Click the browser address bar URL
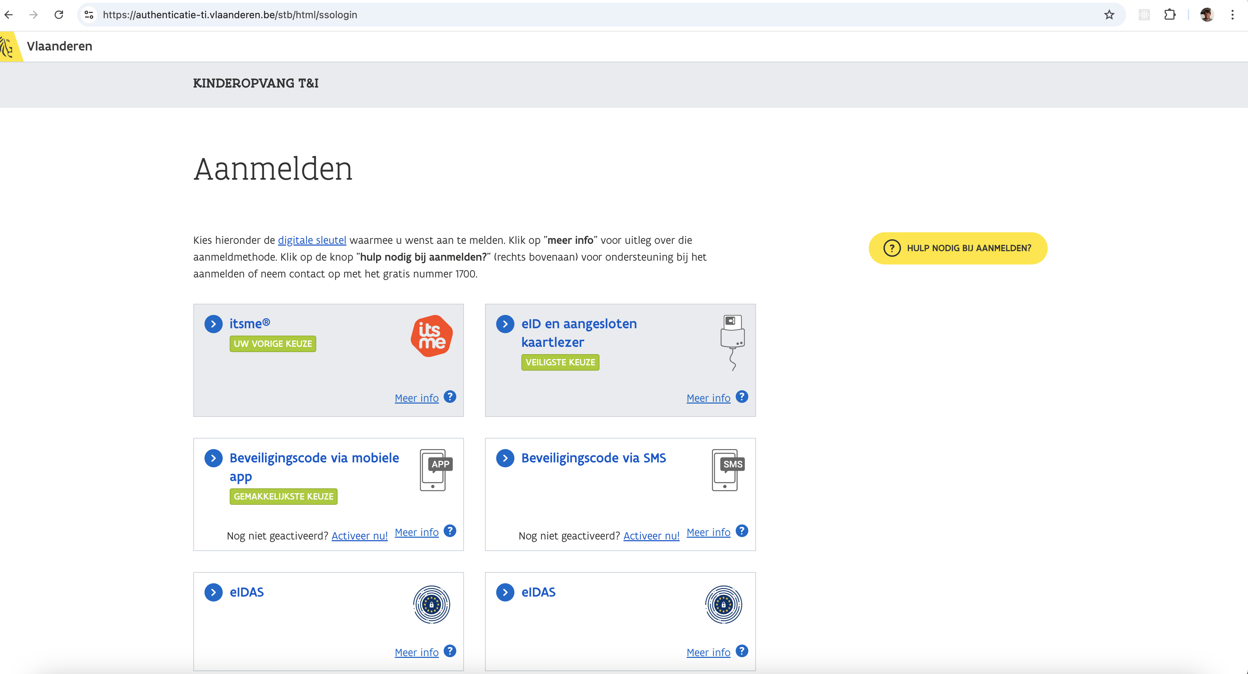The height and width of the screenshot is (674, 1248). (x=230, y=15)
